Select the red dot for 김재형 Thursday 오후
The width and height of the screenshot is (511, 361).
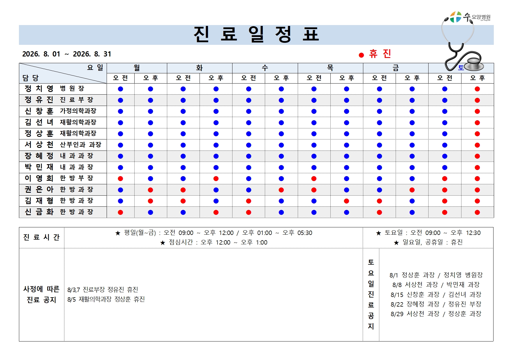[x=346, y=201]
